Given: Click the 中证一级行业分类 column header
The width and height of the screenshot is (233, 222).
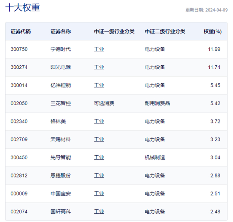Looking at the screenshot, I should coord(114,32).
